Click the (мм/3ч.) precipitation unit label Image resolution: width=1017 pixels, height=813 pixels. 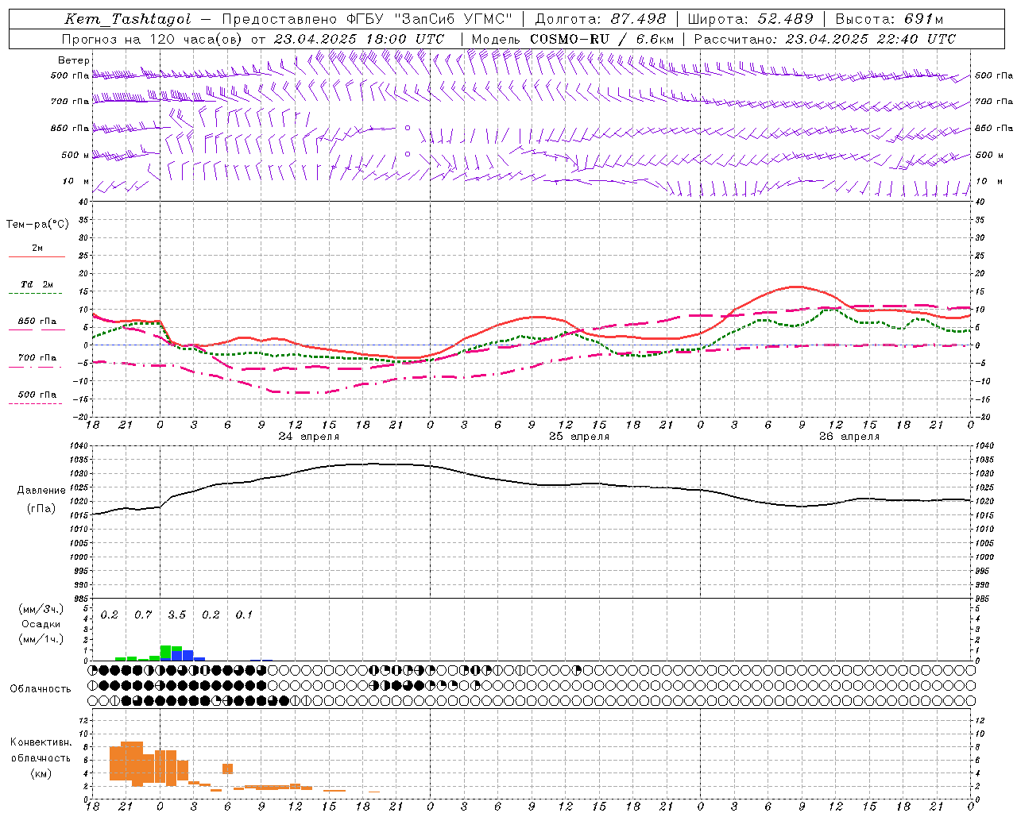point(41,609)
